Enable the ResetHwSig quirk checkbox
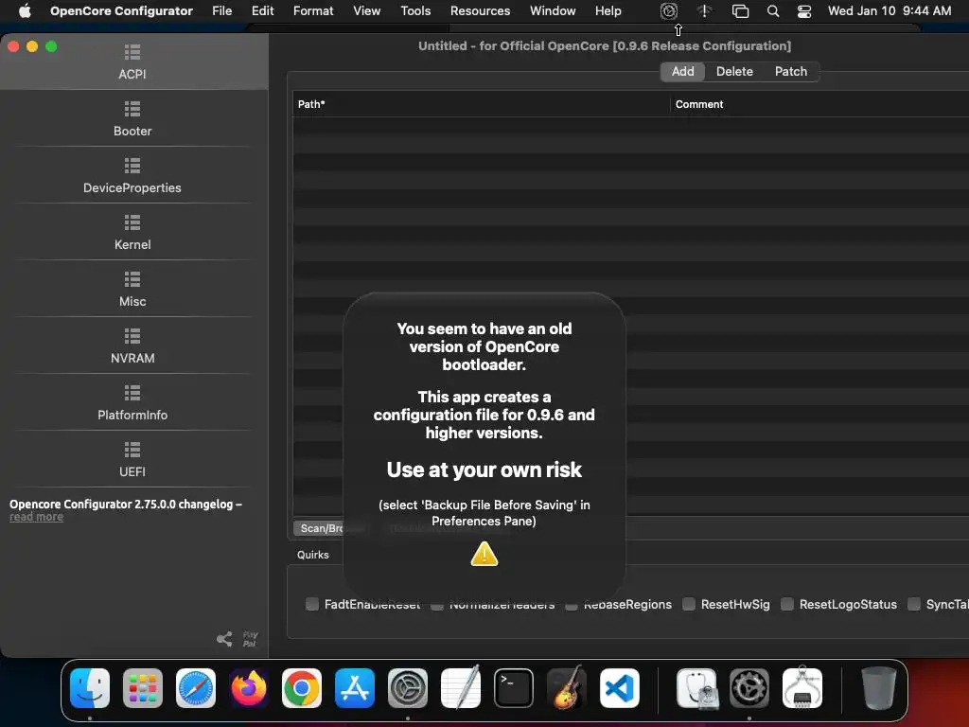 click(689, 604)
